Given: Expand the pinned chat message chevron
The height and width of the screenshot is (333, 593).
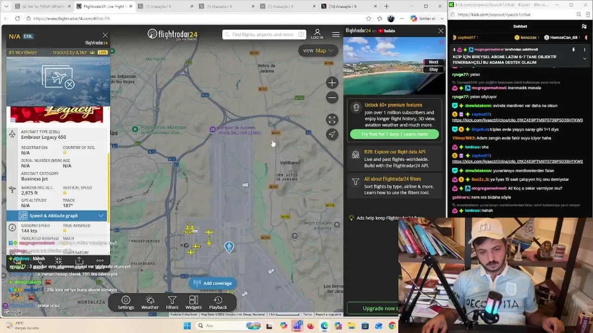Looking at the screenshot, I should click(584, 59).
